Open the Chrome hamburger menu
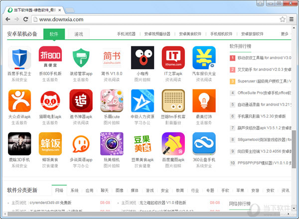This screenshot has height=219, width=299. tap(292, 19)
